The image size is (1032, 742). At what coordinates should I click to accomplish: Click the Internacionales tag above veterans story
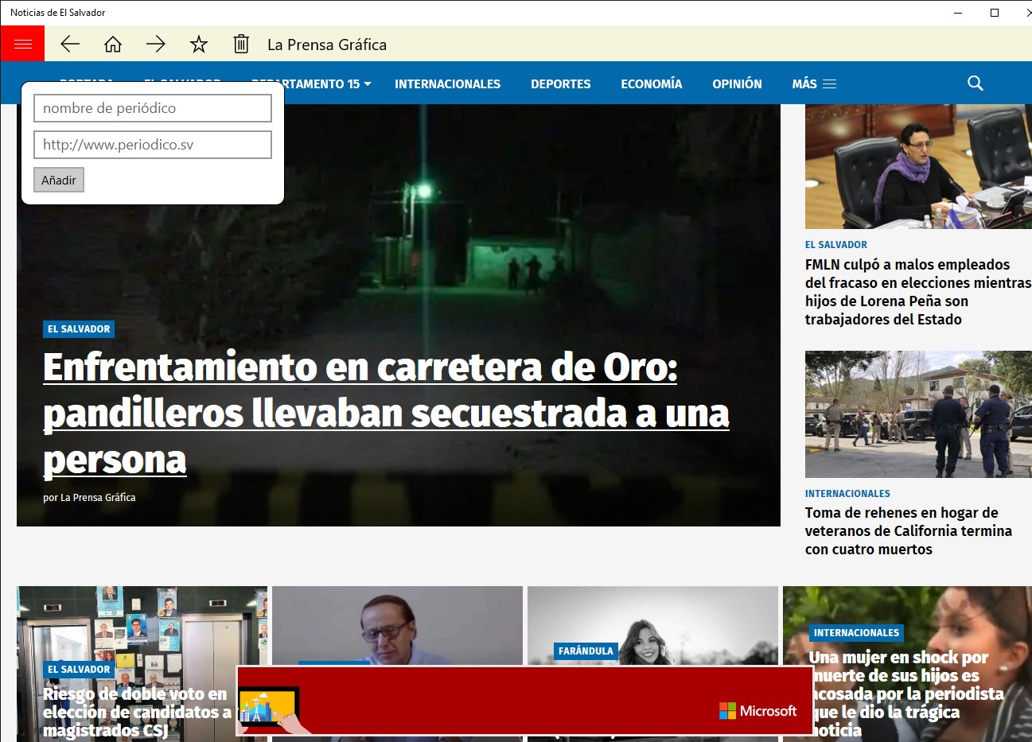[x=847, y=494]
